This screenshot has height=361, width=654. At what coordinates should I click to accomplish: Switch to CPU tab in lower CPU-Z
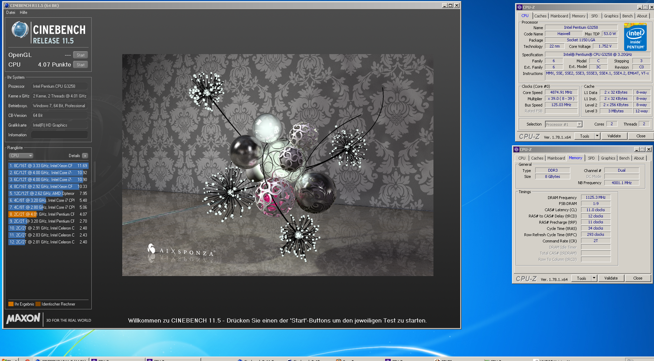[x=522, y=158]
